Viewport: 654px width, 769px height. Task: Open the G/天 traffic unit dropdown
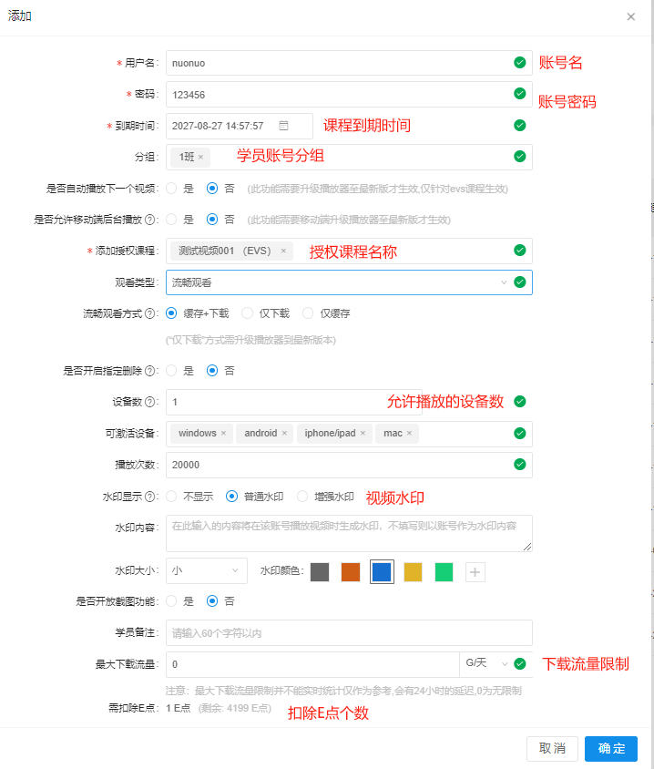click(485, 663)
